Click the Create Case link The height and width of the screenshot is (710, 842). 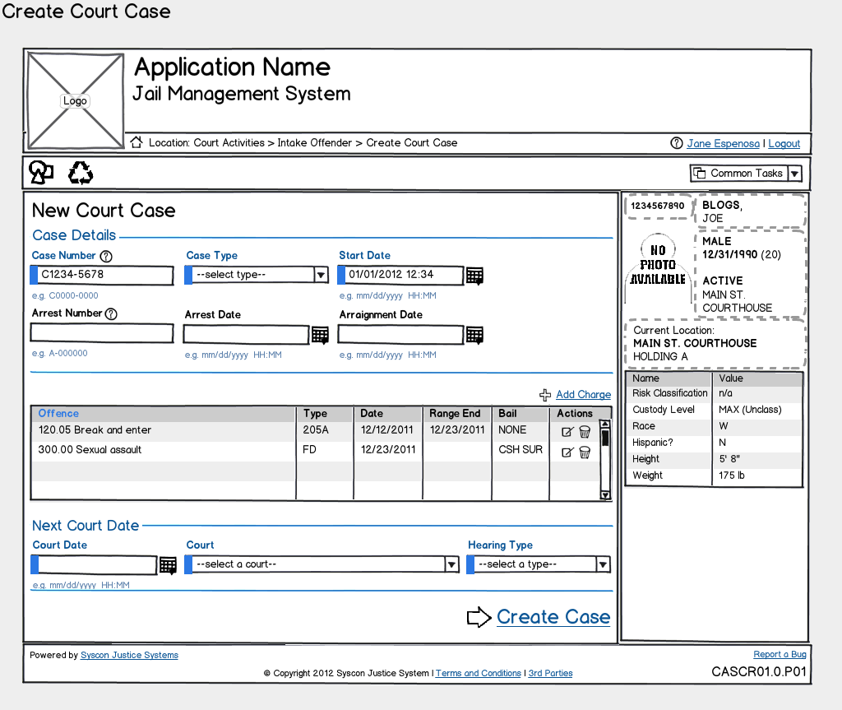553,617
